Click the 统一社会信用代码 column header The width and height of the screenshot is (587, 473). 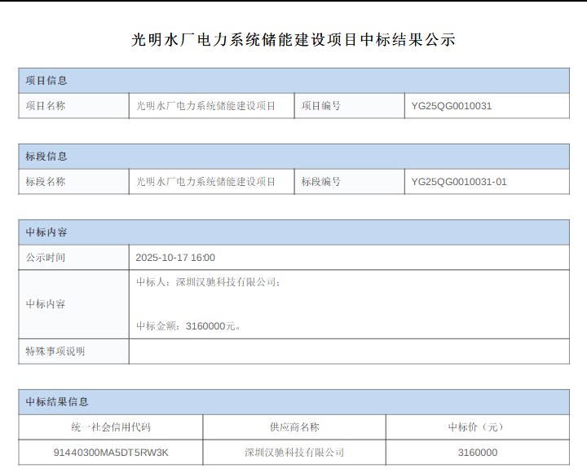111,427
